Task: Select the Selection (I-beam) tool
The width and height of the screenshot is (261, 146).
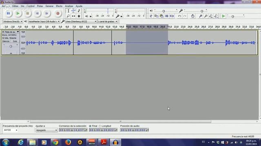Action: pos(68,11)
